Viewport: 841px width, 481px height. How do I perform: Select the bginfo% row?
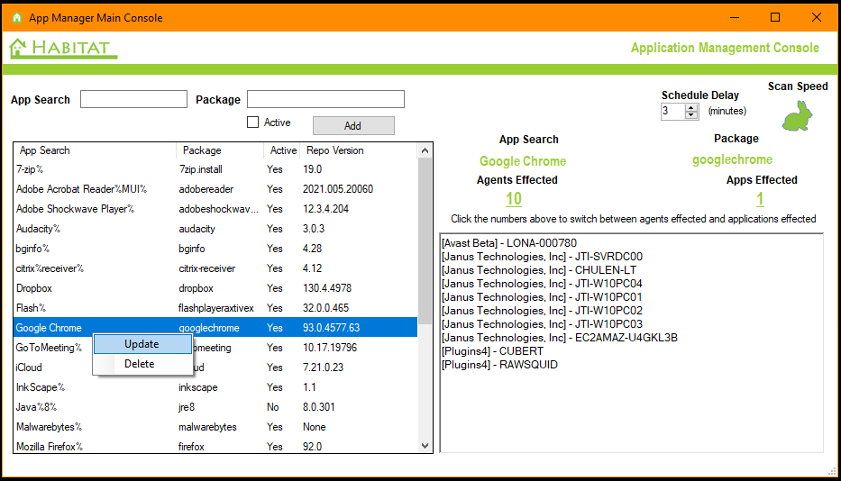click(215, 249)
